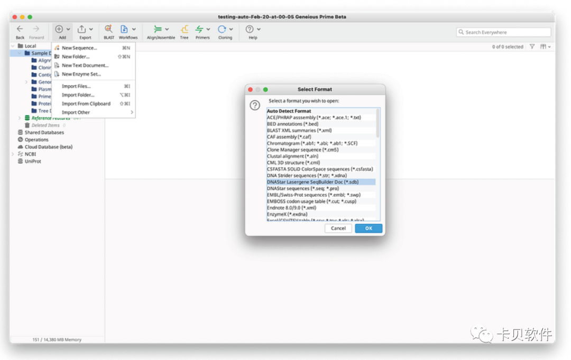Click the Forward arrow icon

[36, 29]
